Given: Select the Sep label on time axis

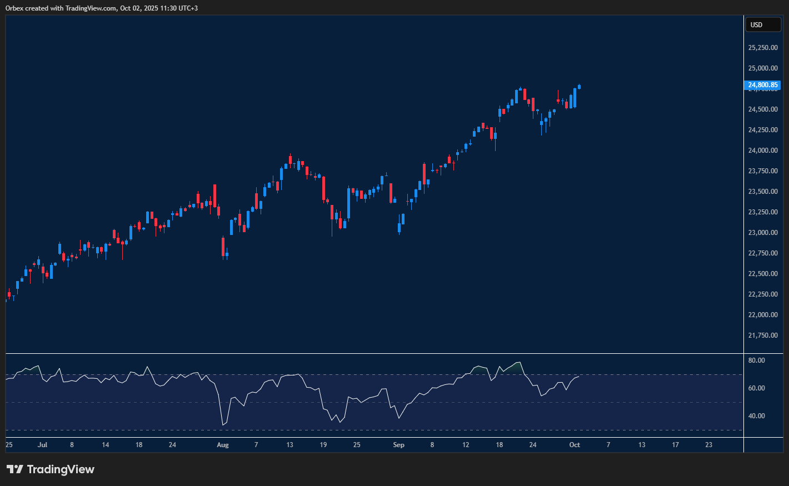Looking at the screenshot, I should click(398, 445).
